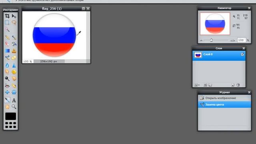This screenshot has width=256, height=144.
Task: Select history step Открыть изображение
Action: click(x=224, y=98)
